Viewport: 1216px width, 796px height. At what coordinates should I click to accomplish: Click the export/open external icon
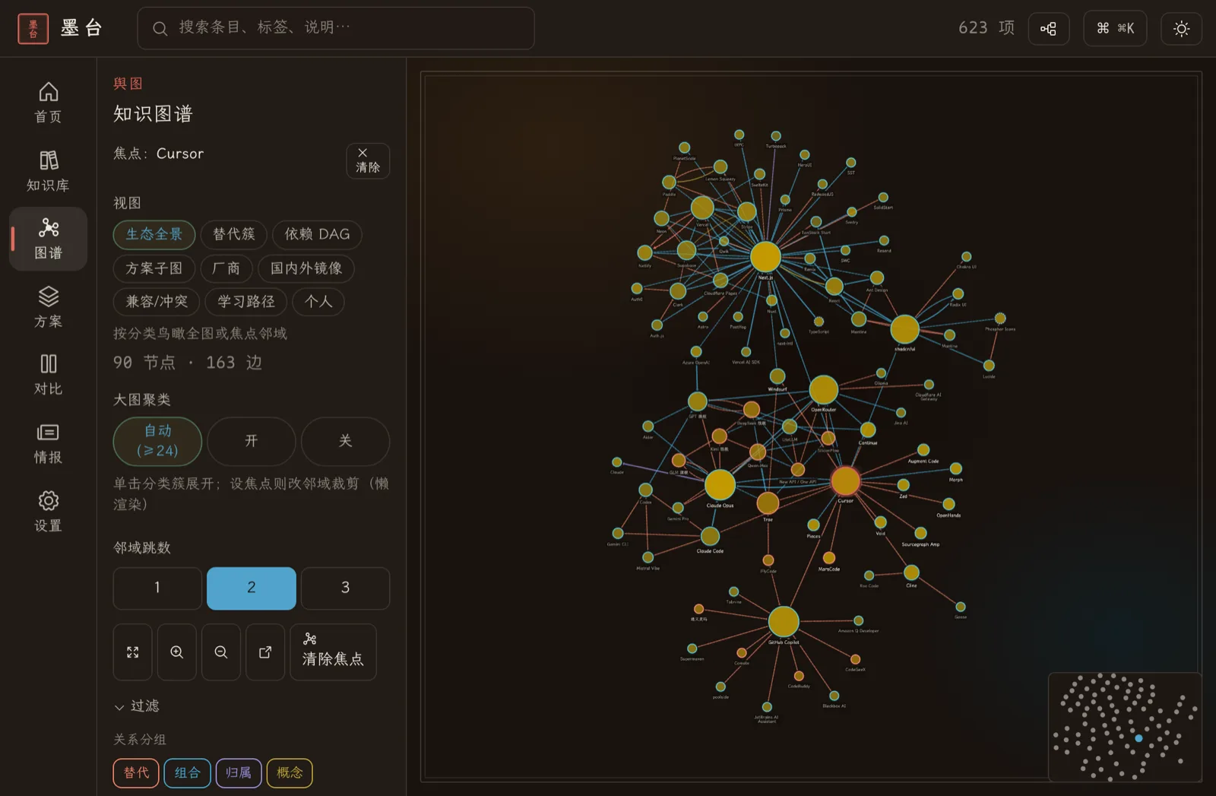pyautogui.click(x=265, y=652)
